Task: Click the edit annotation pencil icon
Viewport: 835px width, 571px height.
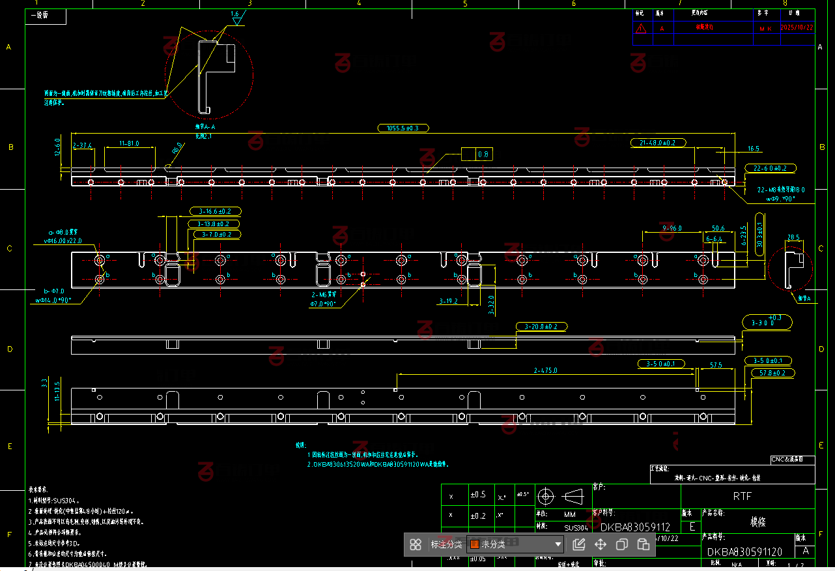Action: coord(579,544)
